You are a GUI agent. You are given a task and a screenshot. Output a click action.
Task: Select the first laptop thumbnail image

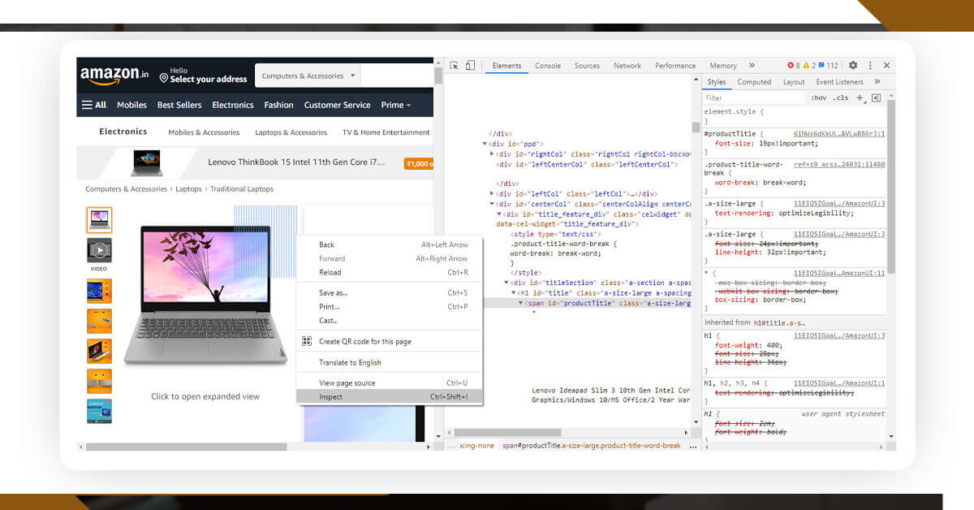tap(99, 219)
